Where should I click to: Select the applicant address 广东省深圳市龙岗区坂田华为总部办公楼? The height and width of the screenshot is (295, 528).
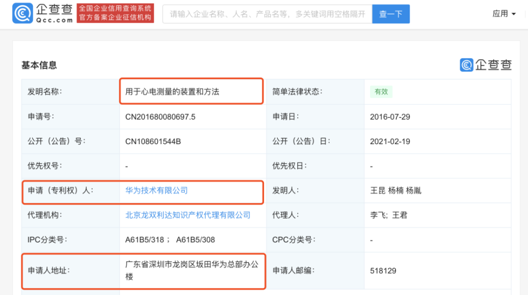[192, 270]
